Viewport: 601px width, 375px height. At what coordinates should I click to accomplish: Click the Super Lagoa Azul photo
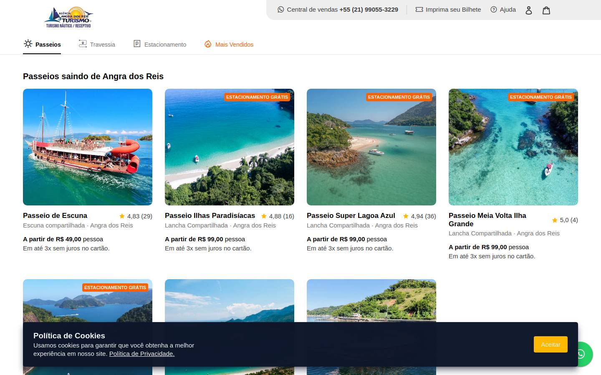coord(371,147)
